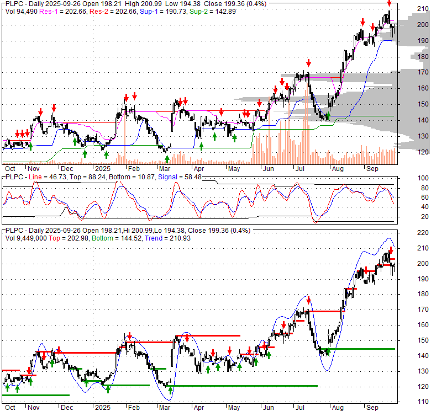431x411 pixels.
Task: Click the 60 oscillator axis value
Action: coord(425,198)
